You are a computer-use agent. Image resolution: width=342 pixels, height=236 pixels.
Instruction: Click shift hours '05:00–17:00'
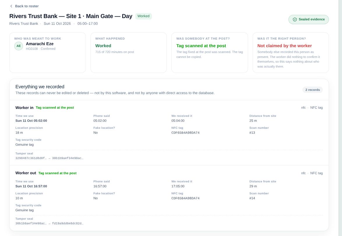pos(87,24)
